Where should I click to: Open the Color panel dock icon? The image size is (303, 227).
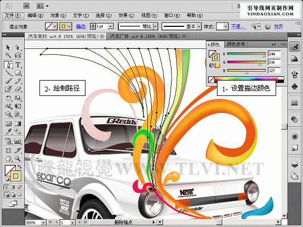click(x=294, y=47)
